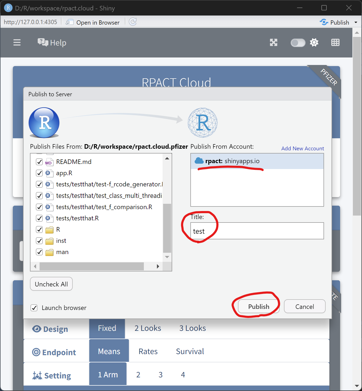362x391 pixels.
Task: Reload the Shiny app
Action: (133, 22)
